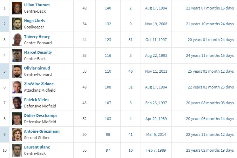Open Giroud's 110 appearances link

click(x=108, y=71)
